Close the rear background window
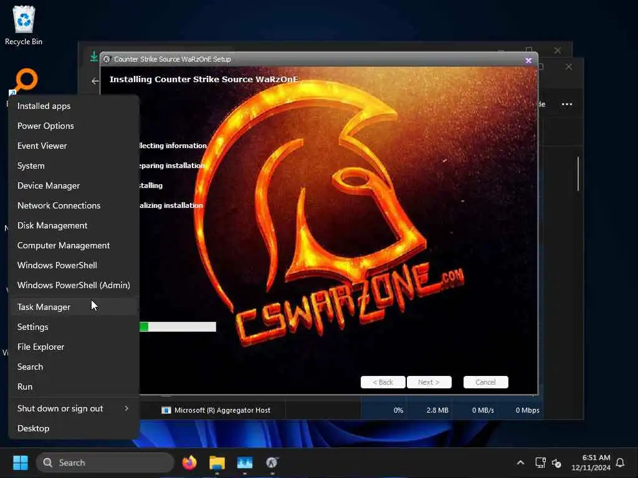The width and height of the screenshot is (638, 478). point(558,50)
